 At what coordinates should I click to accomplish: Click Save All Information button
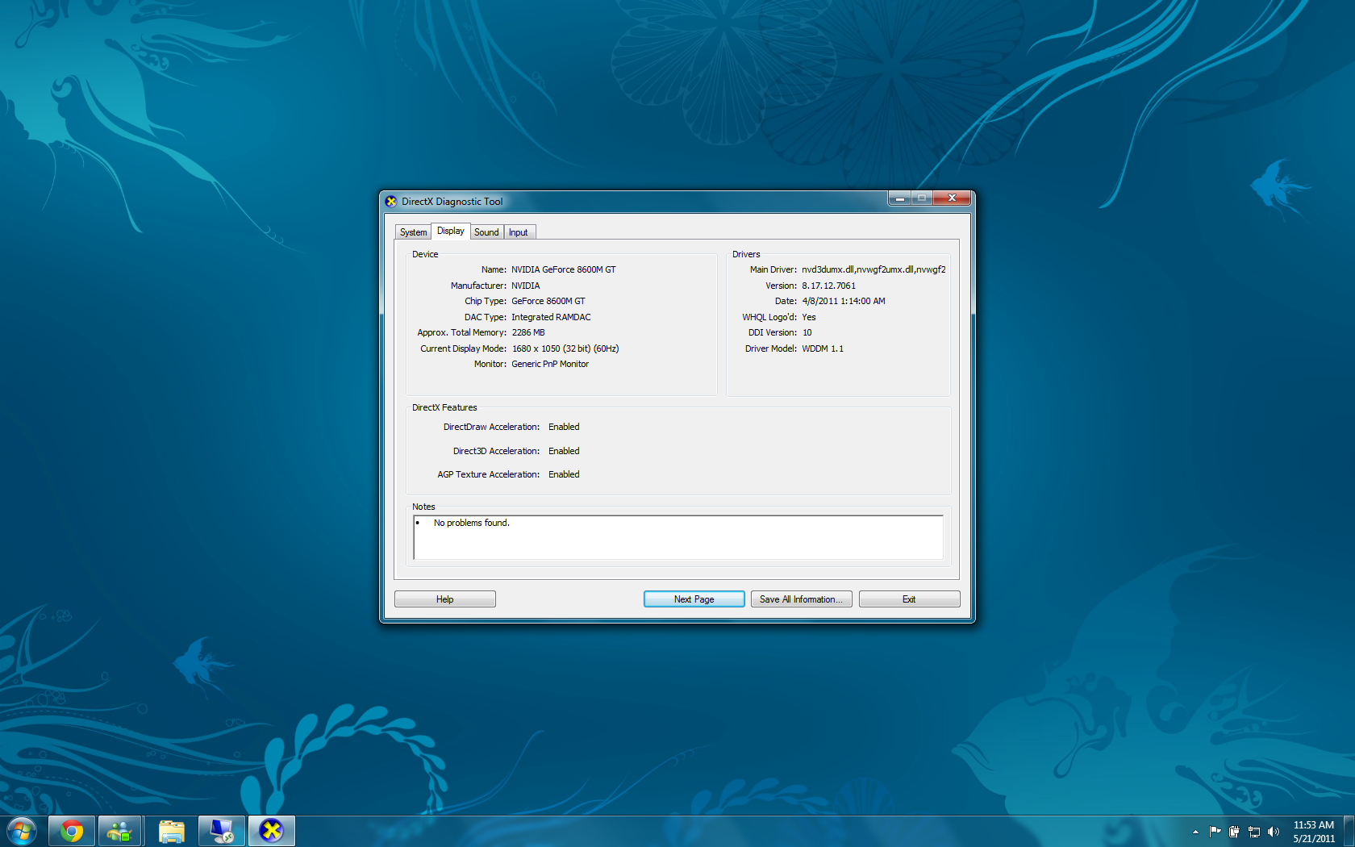coord(801,599)
